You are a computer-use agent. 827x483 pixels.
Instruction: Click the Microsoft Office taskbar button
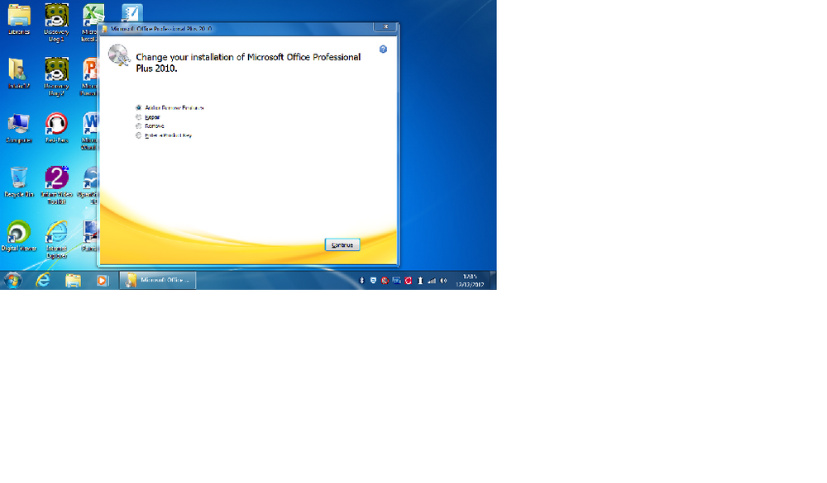coord(158,280)
